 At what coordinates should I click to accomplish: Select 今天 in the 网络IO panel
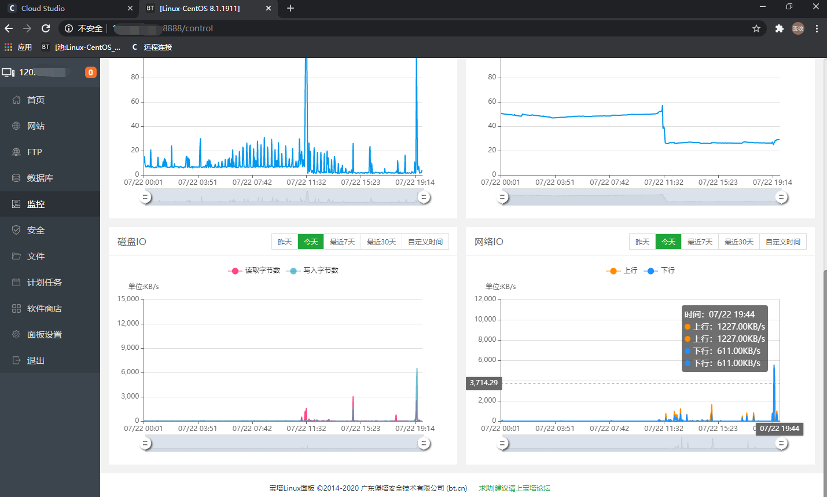668,242
